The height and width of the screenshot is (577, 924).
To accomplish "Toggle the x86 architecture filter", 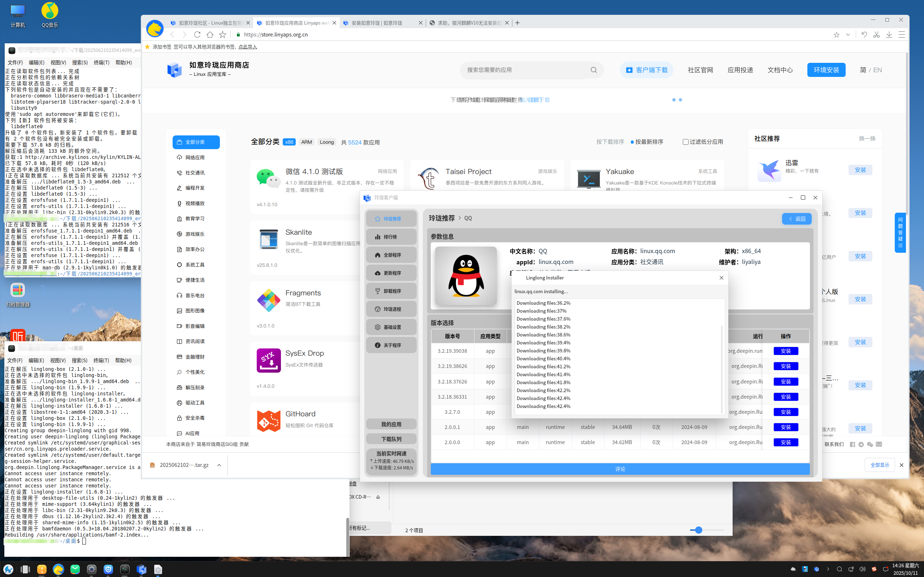I will coord(289,142).
